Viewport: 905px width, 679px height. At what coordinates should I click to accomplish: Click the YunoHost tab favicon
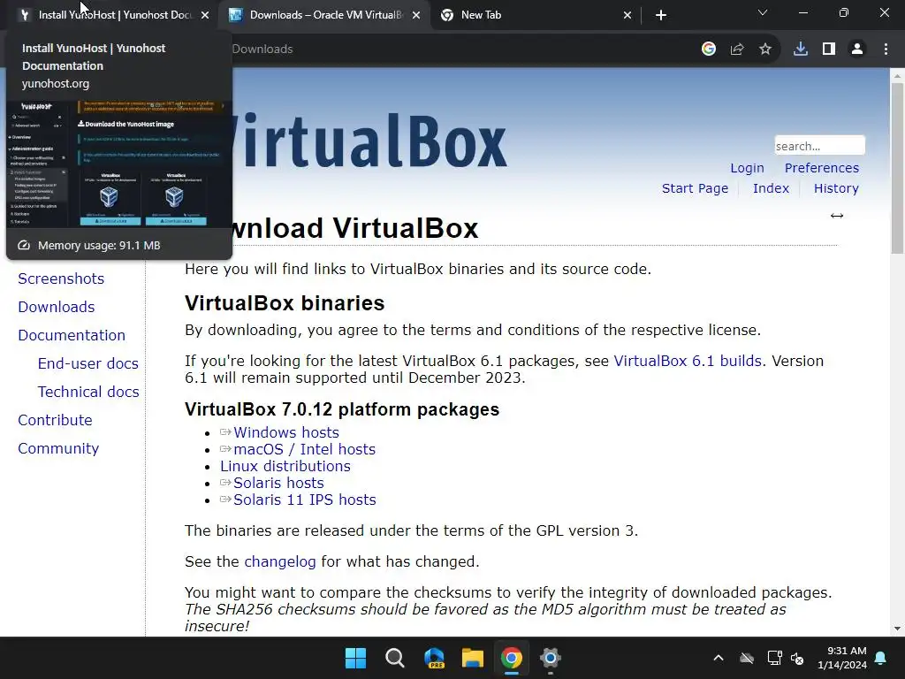24,15
